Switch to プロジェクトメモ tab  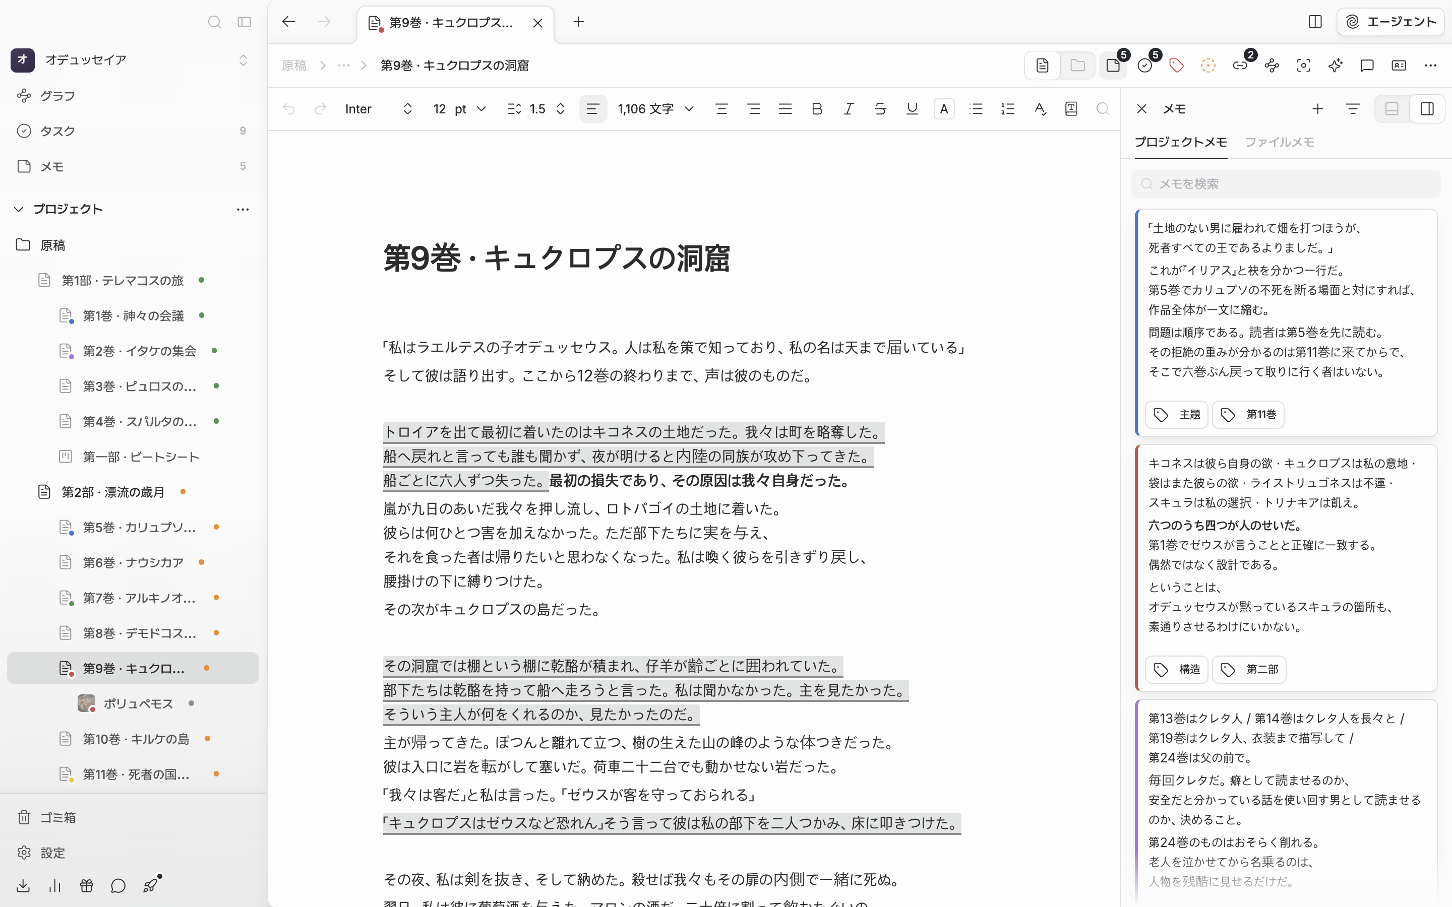coord(1180,143)
